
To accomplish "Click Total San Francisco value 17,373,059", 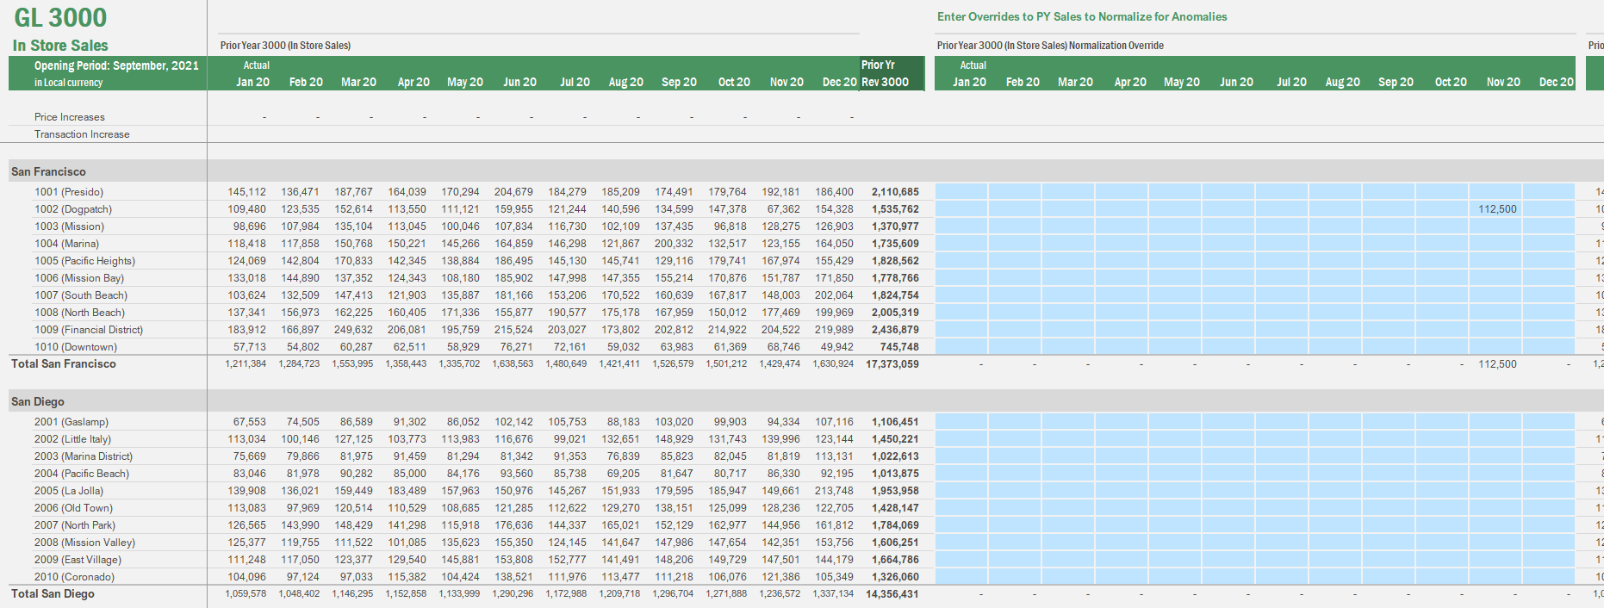I will pos(892,364).
